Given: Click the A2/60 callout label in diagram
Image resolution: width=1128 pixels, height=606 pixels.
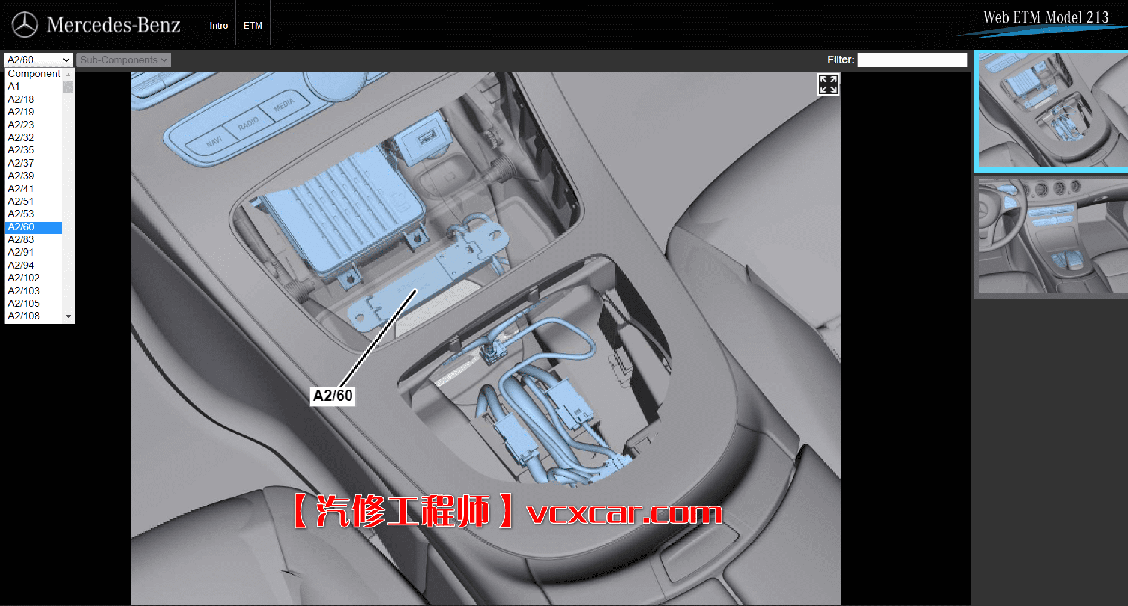Looking at the screenshot, I should 333,396.
